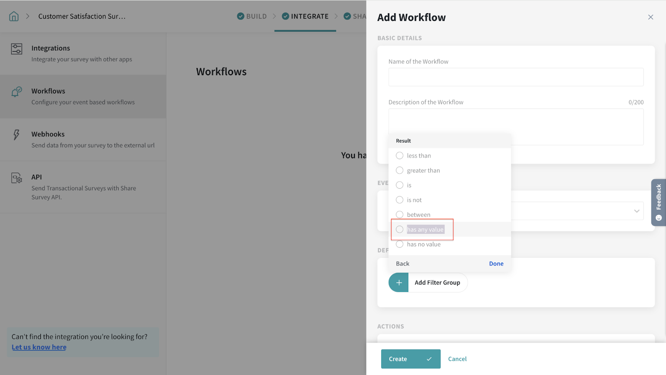Select the 'has no value' option
The height and width of the screenshot is (375, 666).
pyautogui.click(x=400, y=244)
